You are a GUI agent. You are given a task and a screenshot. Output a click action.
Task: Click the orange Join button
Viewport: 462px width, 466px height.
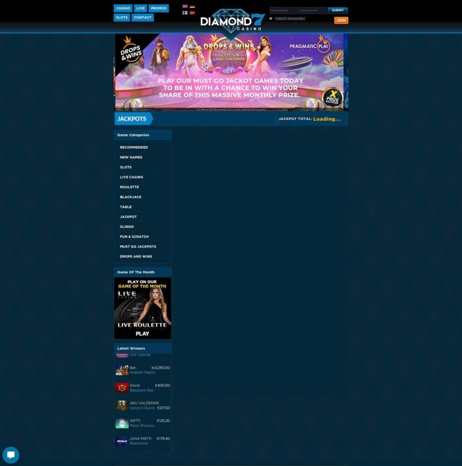341,20
